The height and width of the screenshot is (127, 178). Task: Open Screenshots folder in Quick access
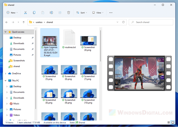point(19,61)
